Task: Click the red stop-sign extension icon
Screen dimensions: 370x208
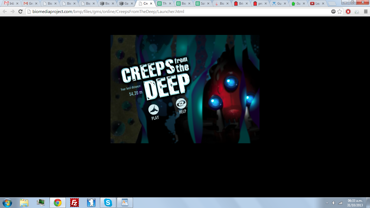Action: [348, 12]
